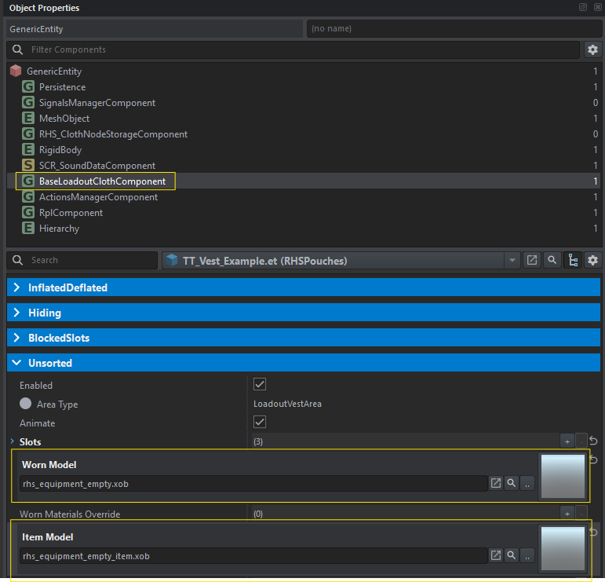
Task: Select SCR_SoundDataComponent in the list
Action: [x=97, y=166]
